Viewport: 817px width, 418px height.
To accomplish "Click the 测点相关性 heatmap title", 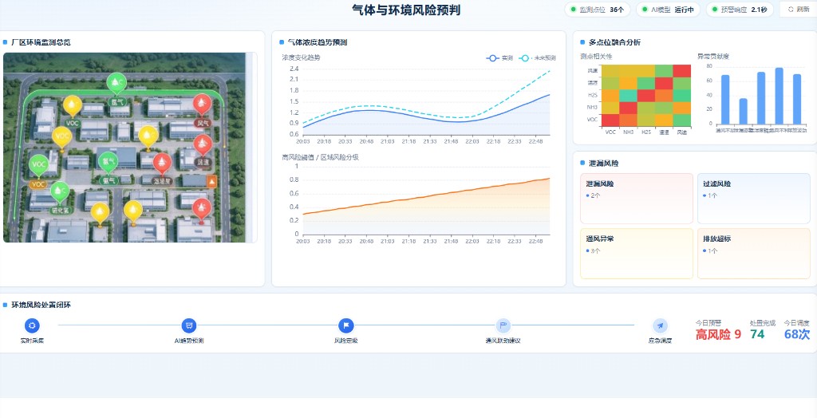I will tap(596, 57).
